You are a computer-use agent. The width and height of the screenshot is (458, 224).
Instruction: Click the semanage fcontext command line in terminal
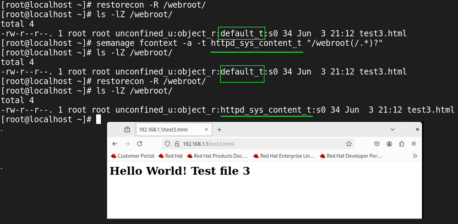tap(192, 43)
